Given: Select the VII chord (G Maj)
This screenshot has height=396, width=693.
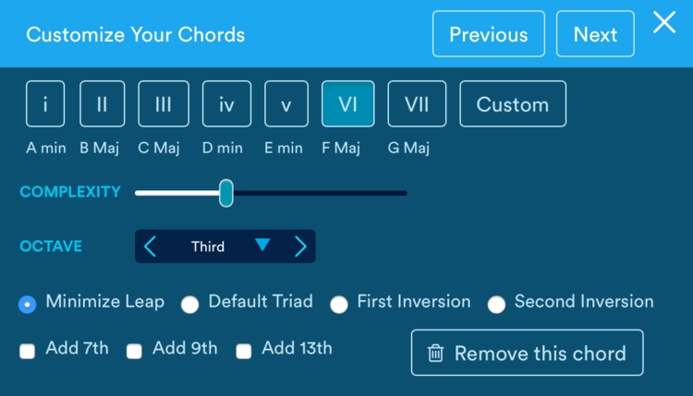Looking at the screenshot, I should [417, 104].
